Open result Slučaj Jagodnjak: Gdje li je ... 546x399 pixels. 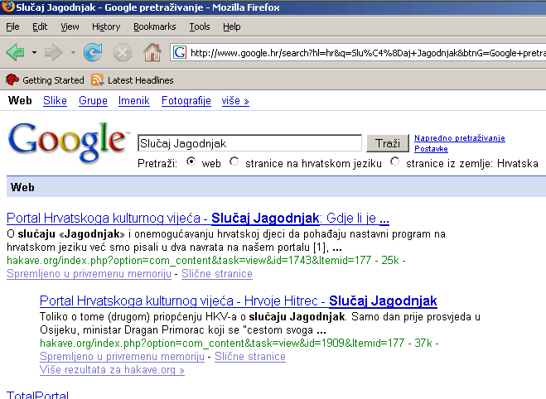click(198, 218)
